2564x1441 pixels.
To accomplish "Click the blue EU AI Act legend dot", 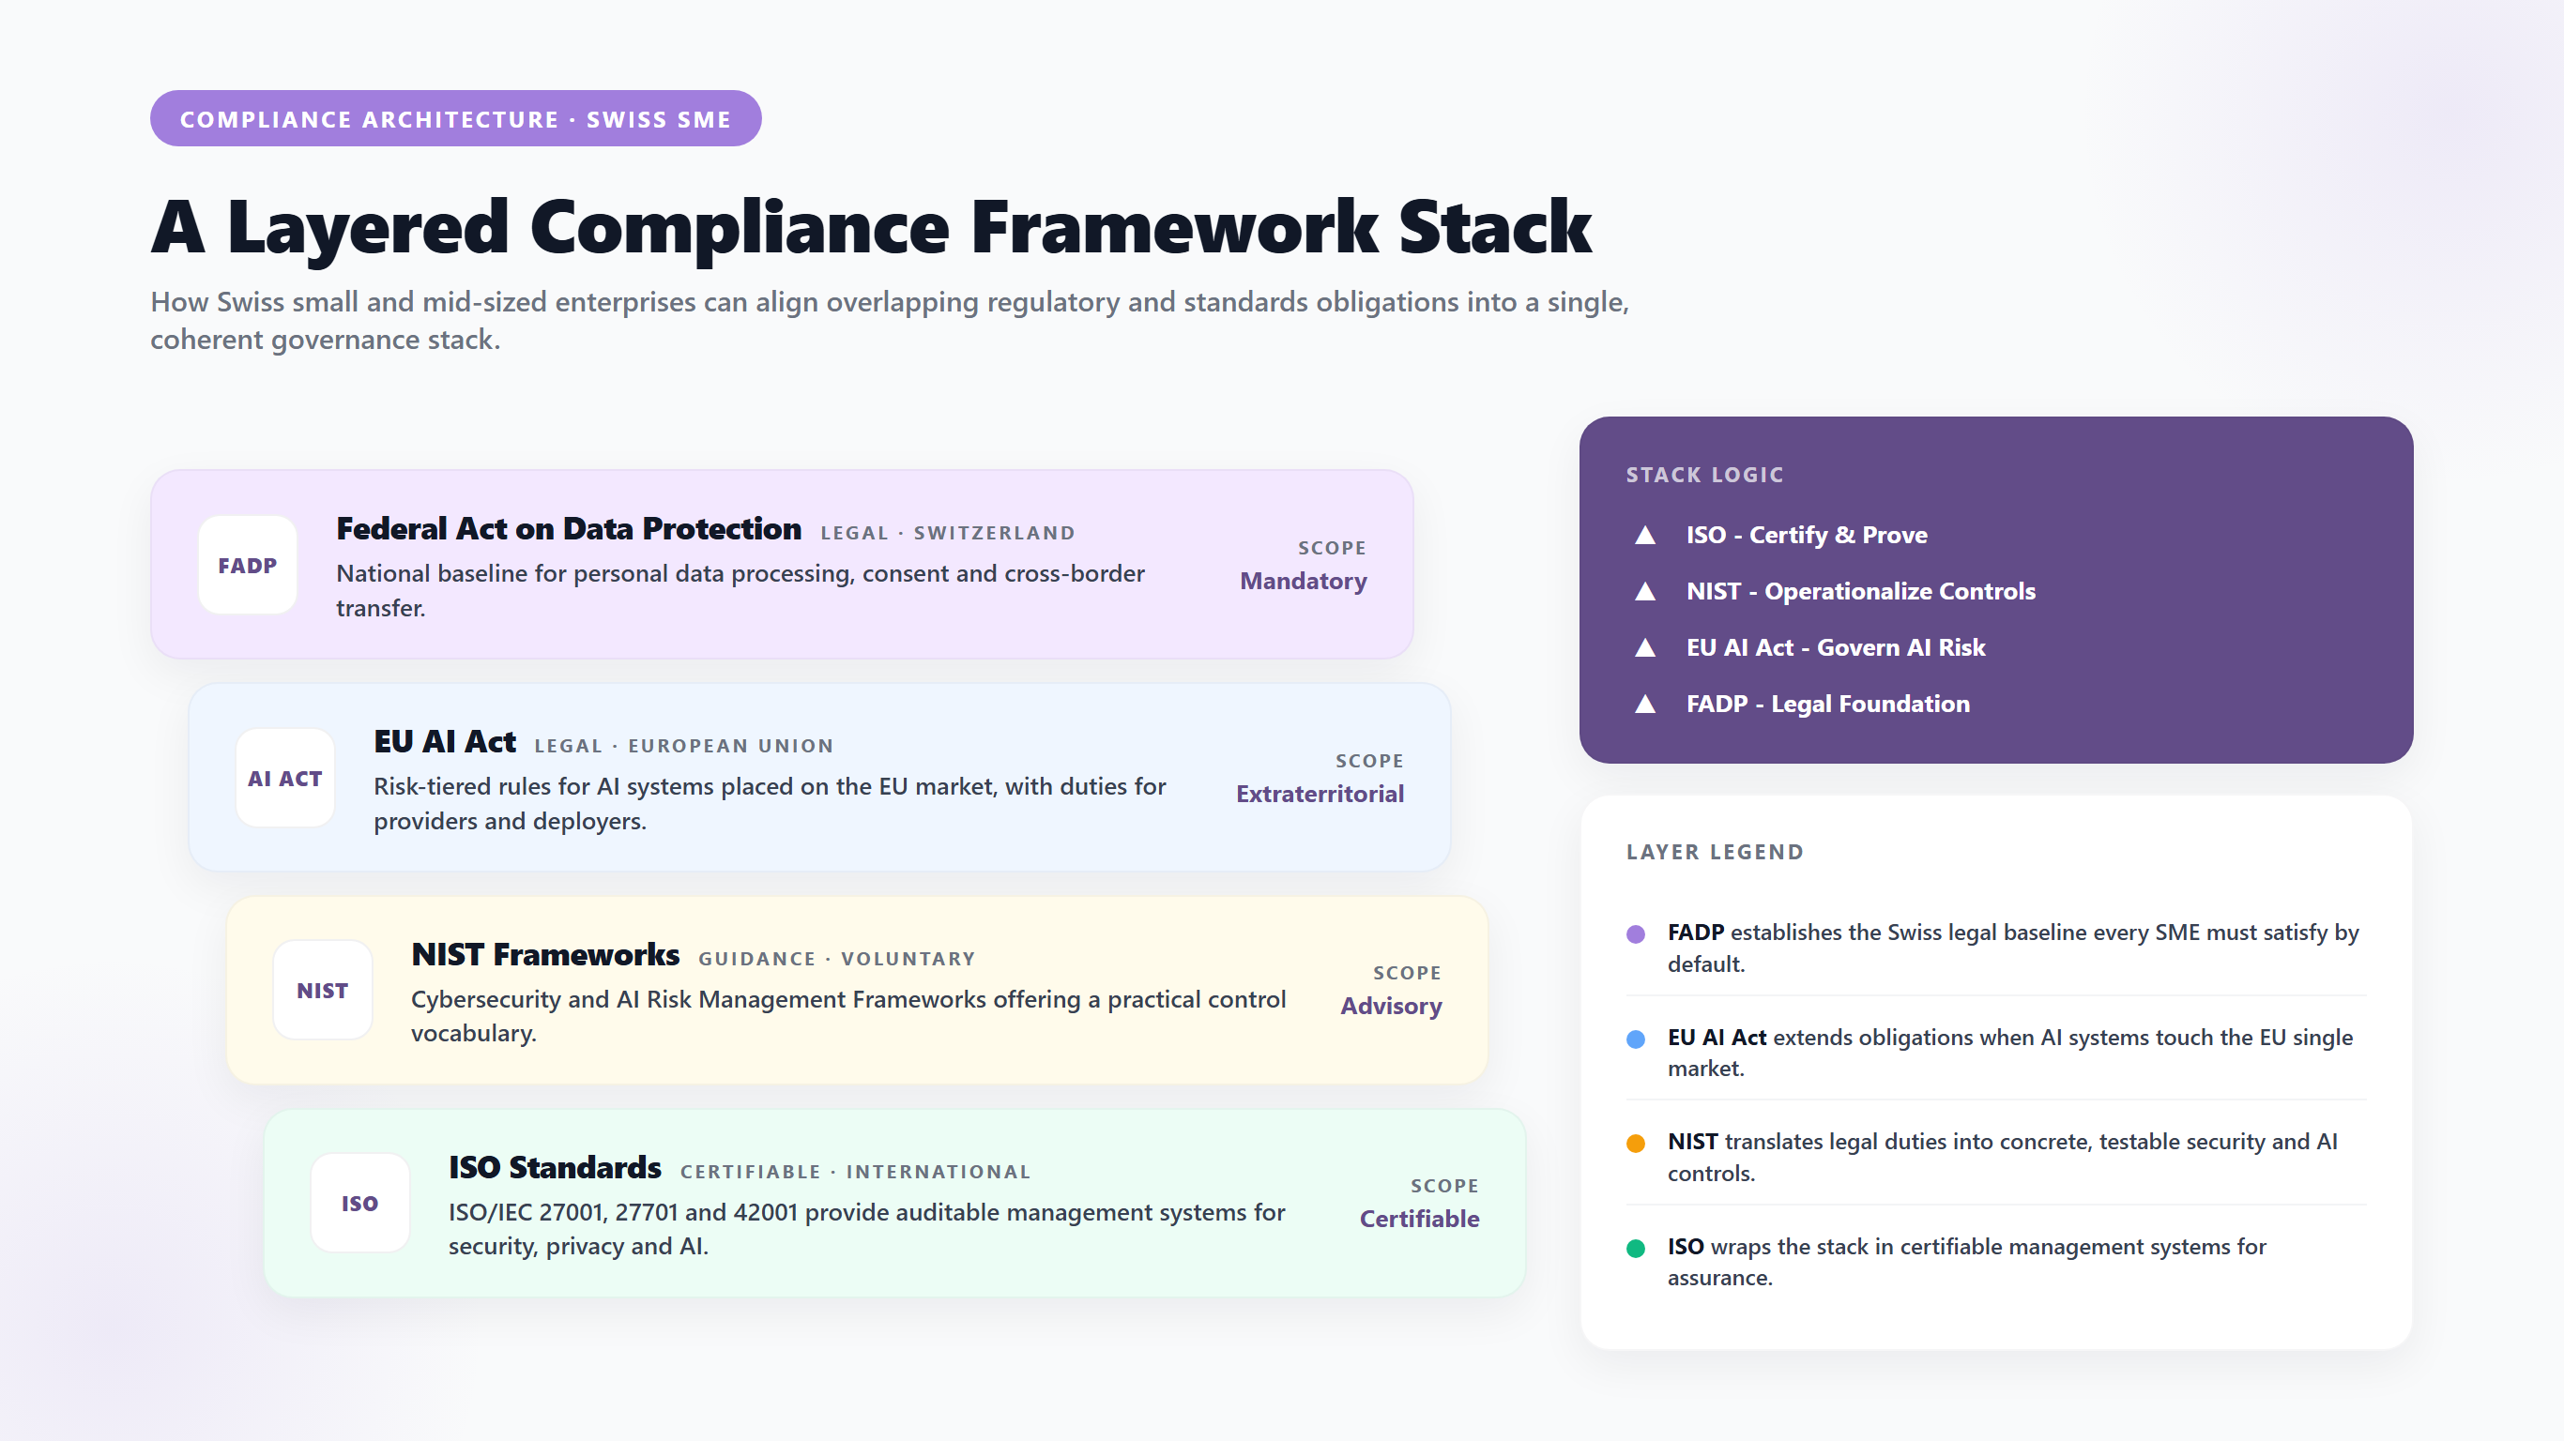I will click(1635, 1039).
